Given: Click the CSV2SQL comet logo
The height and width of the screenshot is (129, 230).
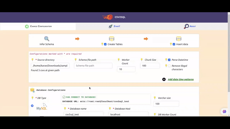Looking at the screenshot, I should pyautogui.click(x=108, y=17).
